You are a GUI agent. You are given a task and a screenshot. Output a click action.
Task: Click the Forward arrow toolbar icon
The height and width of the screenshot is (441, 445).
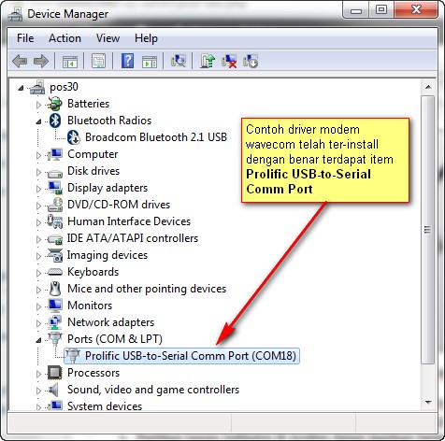(41, 61)
